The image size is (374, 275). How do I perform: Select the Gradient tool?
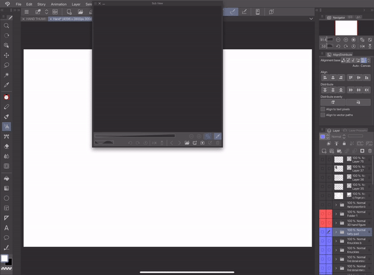[6, 188]
